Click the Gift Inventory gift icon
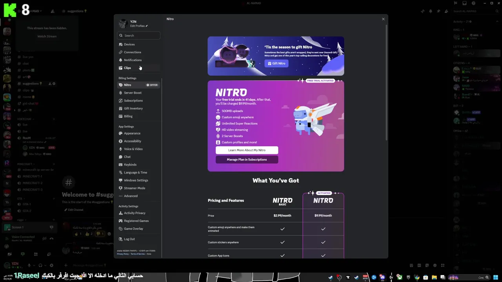This screenshot has height=282, width=502. [x=120, y=108]
